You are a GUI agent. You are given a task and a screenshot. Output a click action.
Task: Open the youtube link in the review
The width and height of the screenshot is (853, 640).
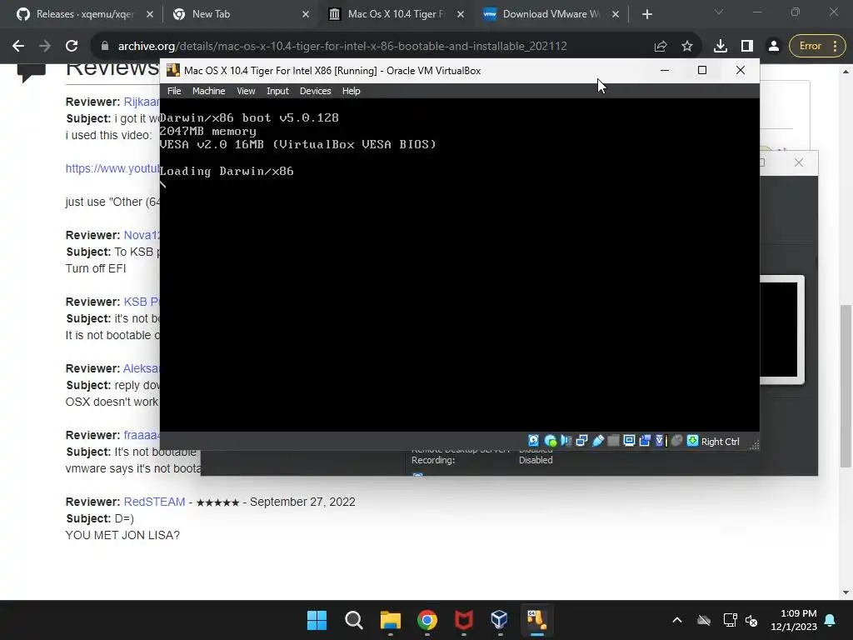[112, 168]
